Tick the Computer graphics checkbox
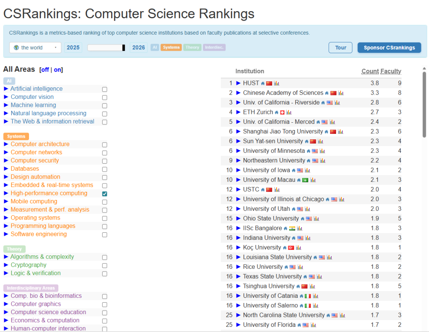This screenshot has height=332, width=429. (104, 305)
